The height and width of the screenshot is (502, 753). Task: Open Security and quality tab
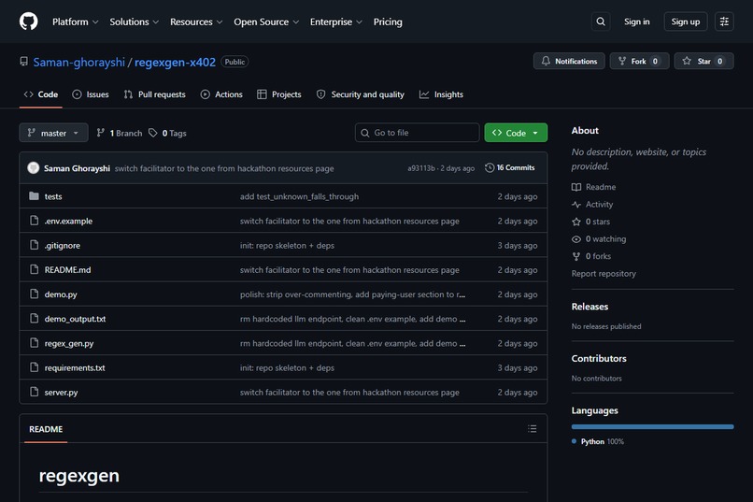pyautogui.click(x=361, y=94)
